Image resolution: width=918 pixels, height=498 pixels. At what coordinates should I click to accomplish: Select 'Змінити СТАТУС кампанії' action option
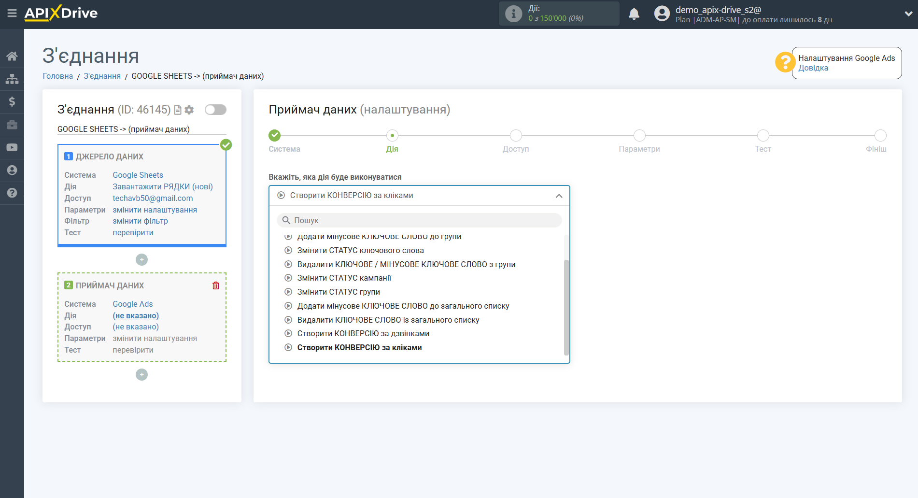point(344,278)
